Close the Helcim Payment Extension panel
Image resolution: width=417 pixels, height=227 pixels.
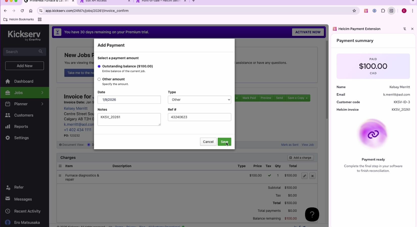pyautogui.click(x=412, y=29)
